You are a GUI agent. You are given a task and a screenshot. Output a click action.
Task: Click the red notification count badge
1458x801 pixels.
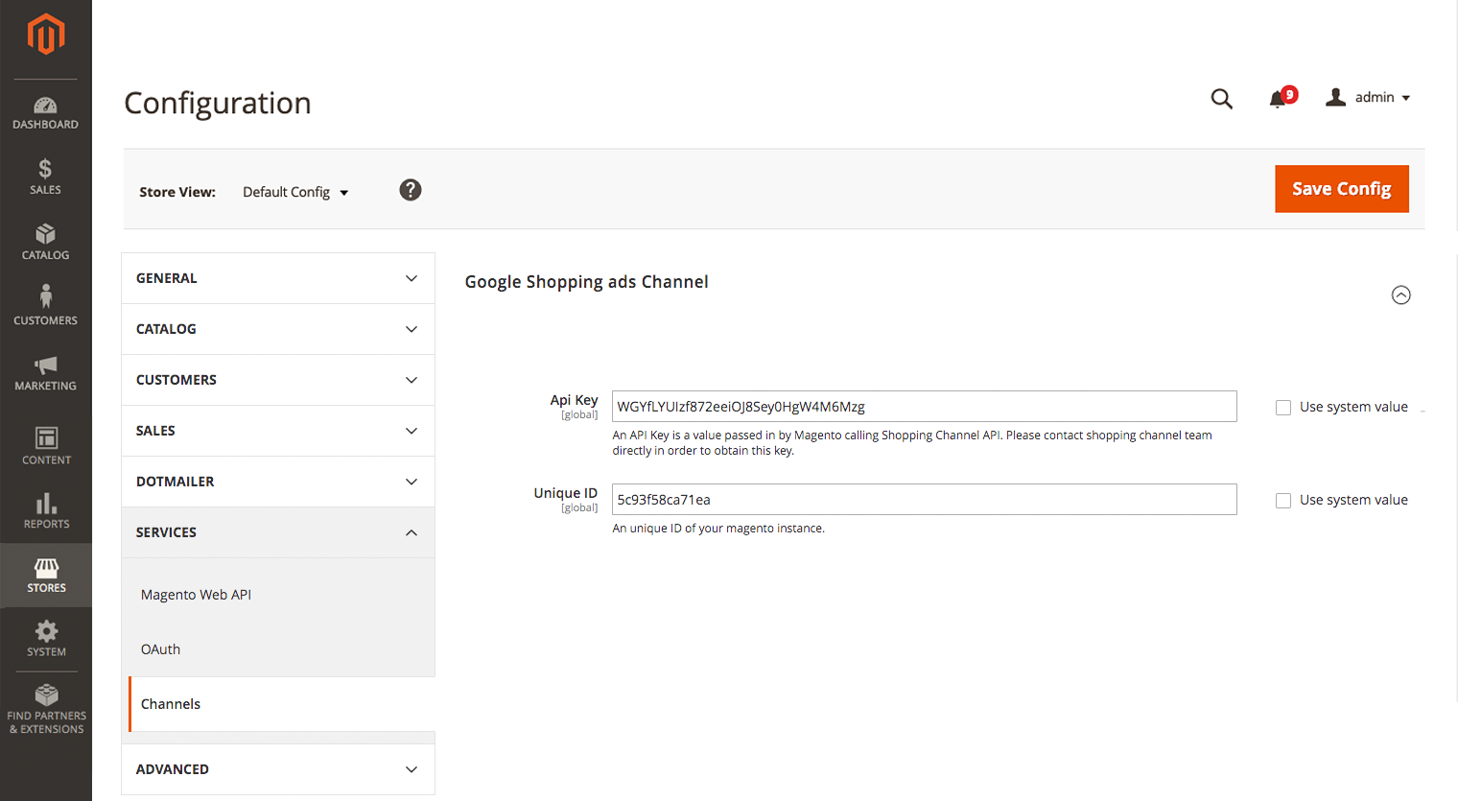coord(1290,94)
